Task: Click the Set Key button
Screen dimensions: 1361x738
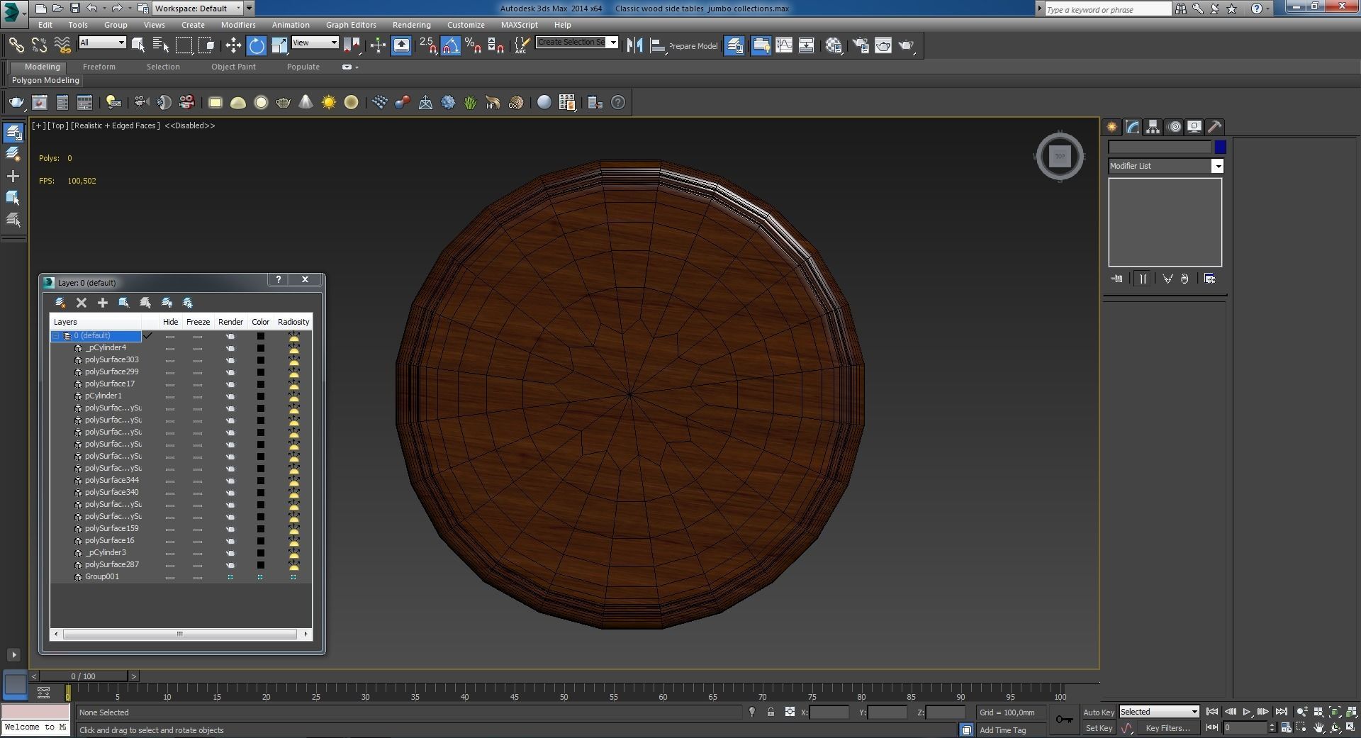Action: [1099, 728]
